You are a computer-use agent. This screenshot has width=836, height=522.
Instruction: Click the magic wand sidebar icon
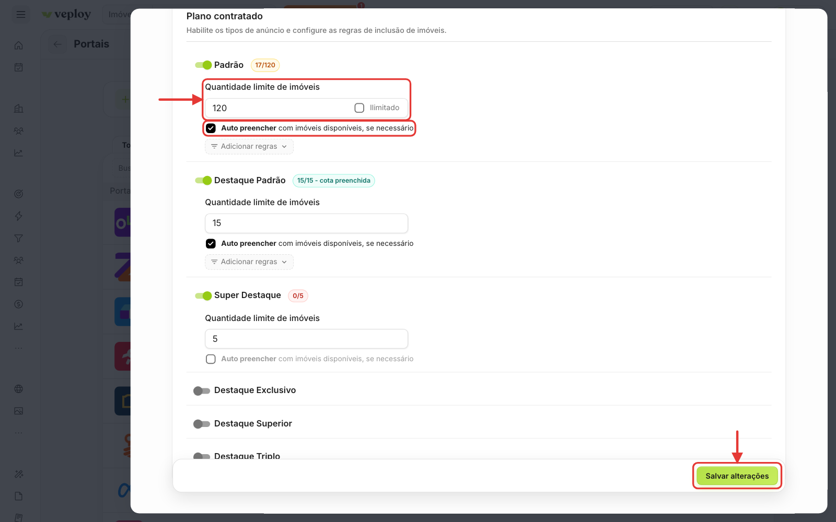[x=19, y=474]
